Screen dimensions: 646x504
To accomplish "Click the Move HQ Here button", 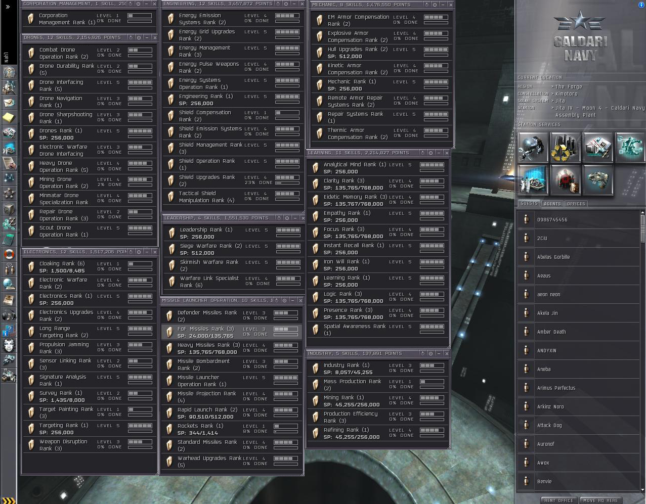I will (x=600, y=500).
